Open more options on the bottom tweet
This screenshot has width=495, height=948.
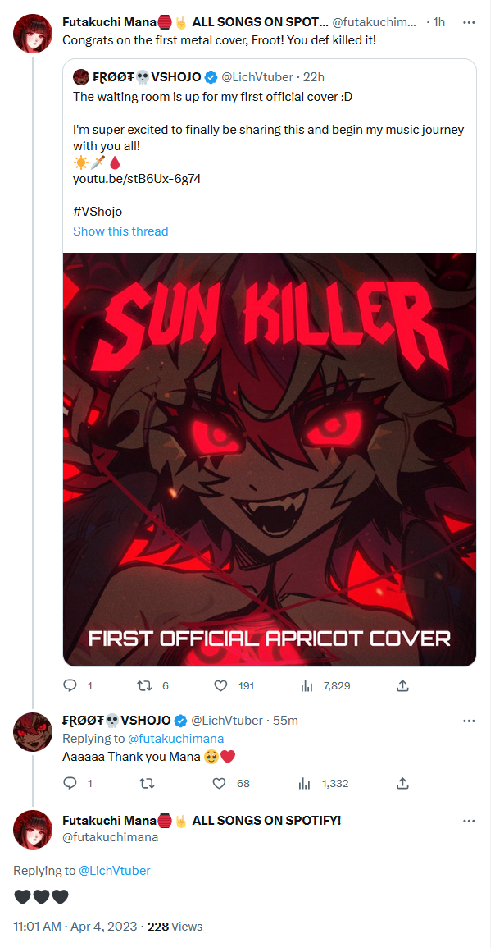469,821
